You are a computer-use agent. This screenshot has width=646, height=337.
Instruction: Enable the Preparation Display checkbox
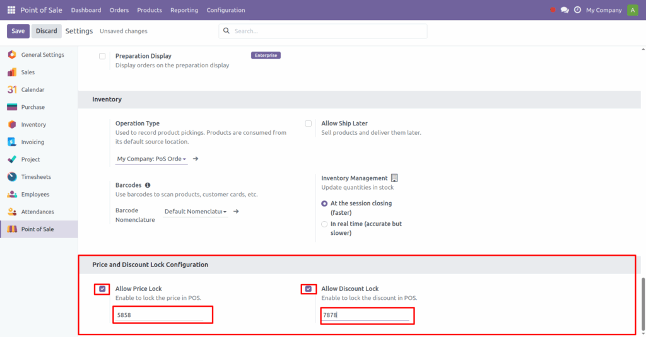coord(102,56)
